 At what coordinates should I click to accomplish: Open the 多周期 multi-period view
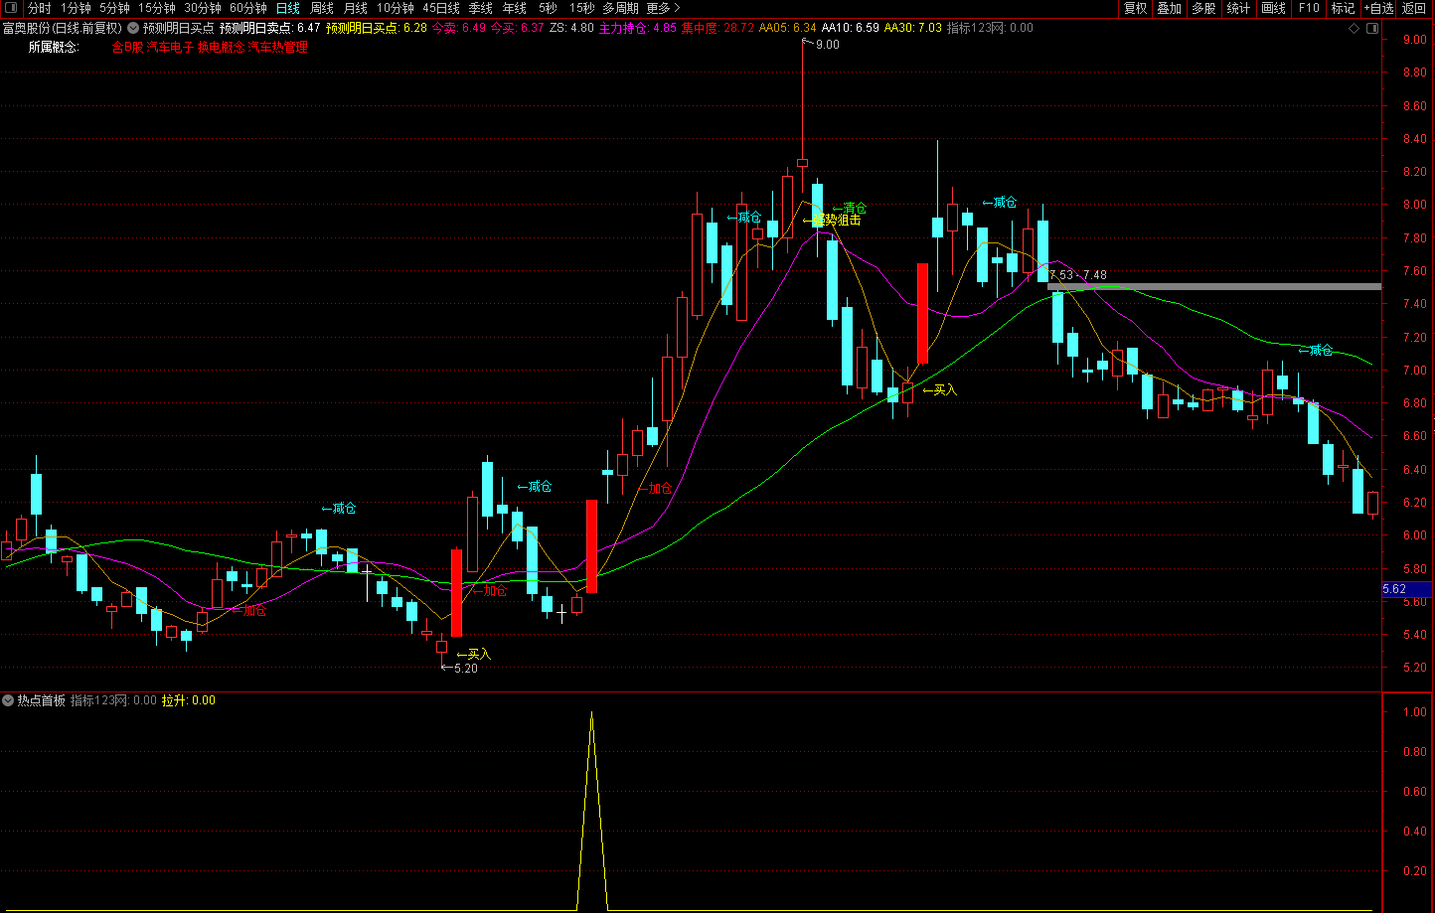(x=620, y=8)
